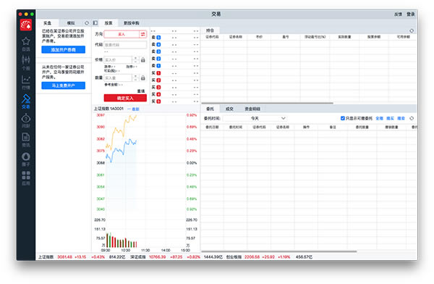Screen dimensions: 434x284
Task: Refresh the 委托 orders list
Action: point(412,118)
